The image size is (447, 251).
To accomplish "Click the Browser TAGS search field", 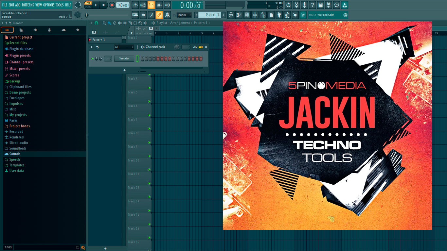I will tap(45, 247).
